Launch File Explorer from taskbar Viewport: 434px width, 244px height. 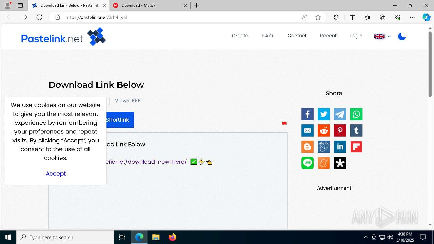pyautogui.click(x=156, y=237)
